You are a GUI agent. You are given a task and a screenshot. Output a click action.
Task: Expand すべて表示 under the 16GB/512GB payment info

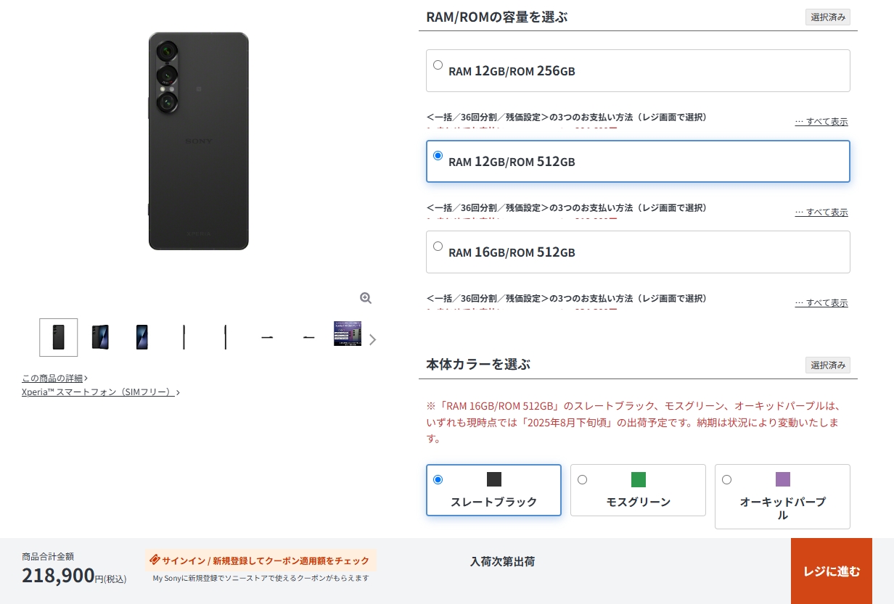pyautogui.click(x=821, y=303)
